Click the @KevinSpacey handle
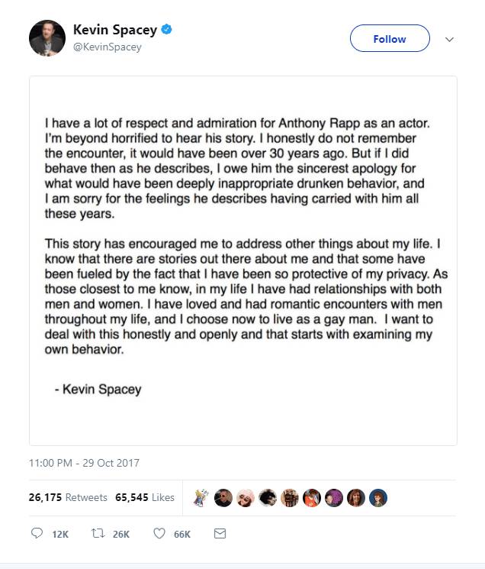This screenshot has width=485, height=569. click(x=107, y=47)
